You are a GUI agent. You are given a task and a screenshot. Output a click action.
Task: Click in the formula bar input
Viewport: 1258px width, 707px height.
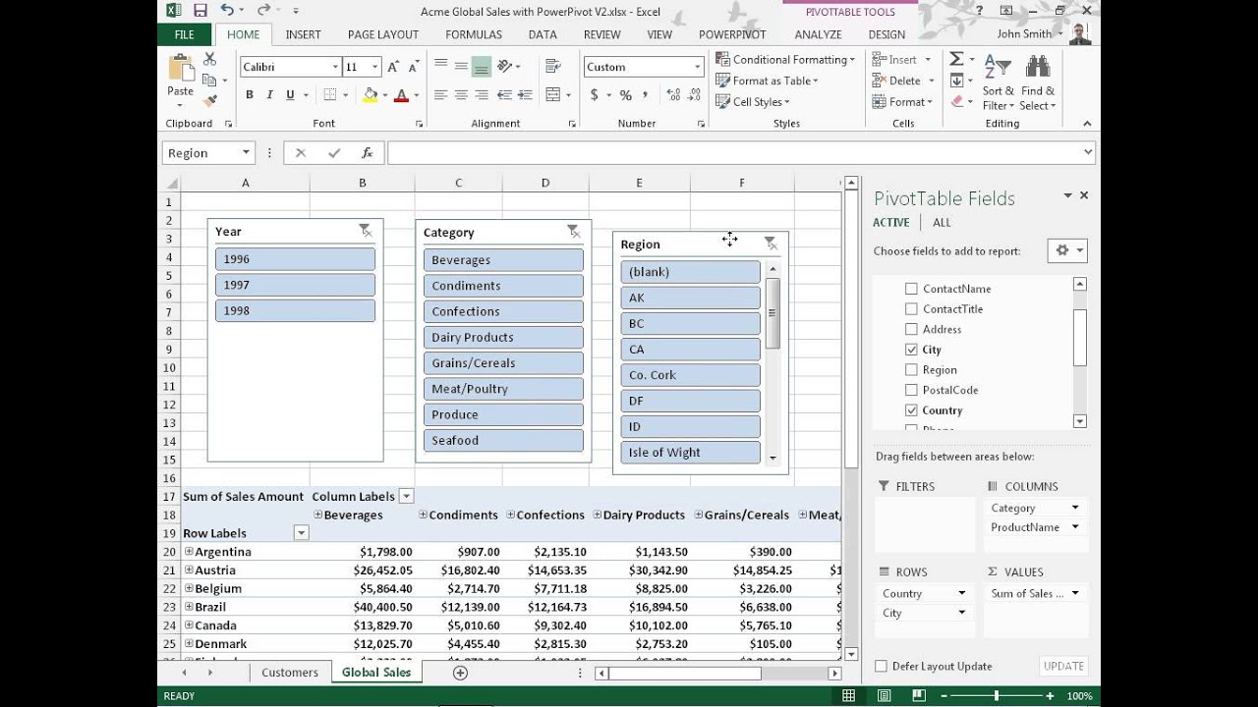point(734,153)
